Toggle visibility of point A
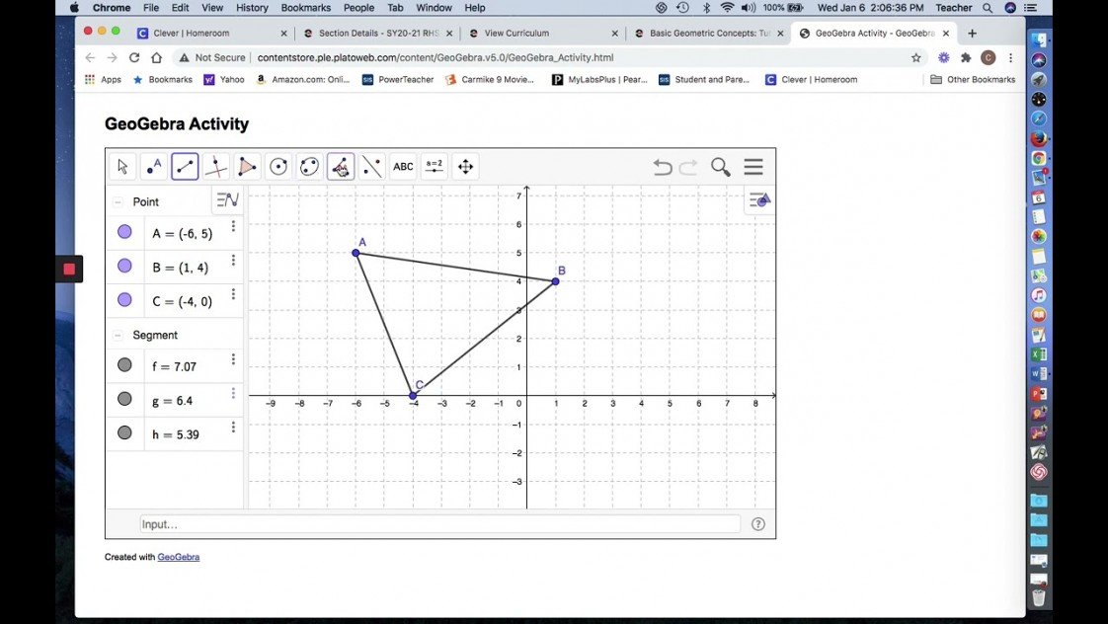Screen dimensions: 1108x624 tap(124, 232)
